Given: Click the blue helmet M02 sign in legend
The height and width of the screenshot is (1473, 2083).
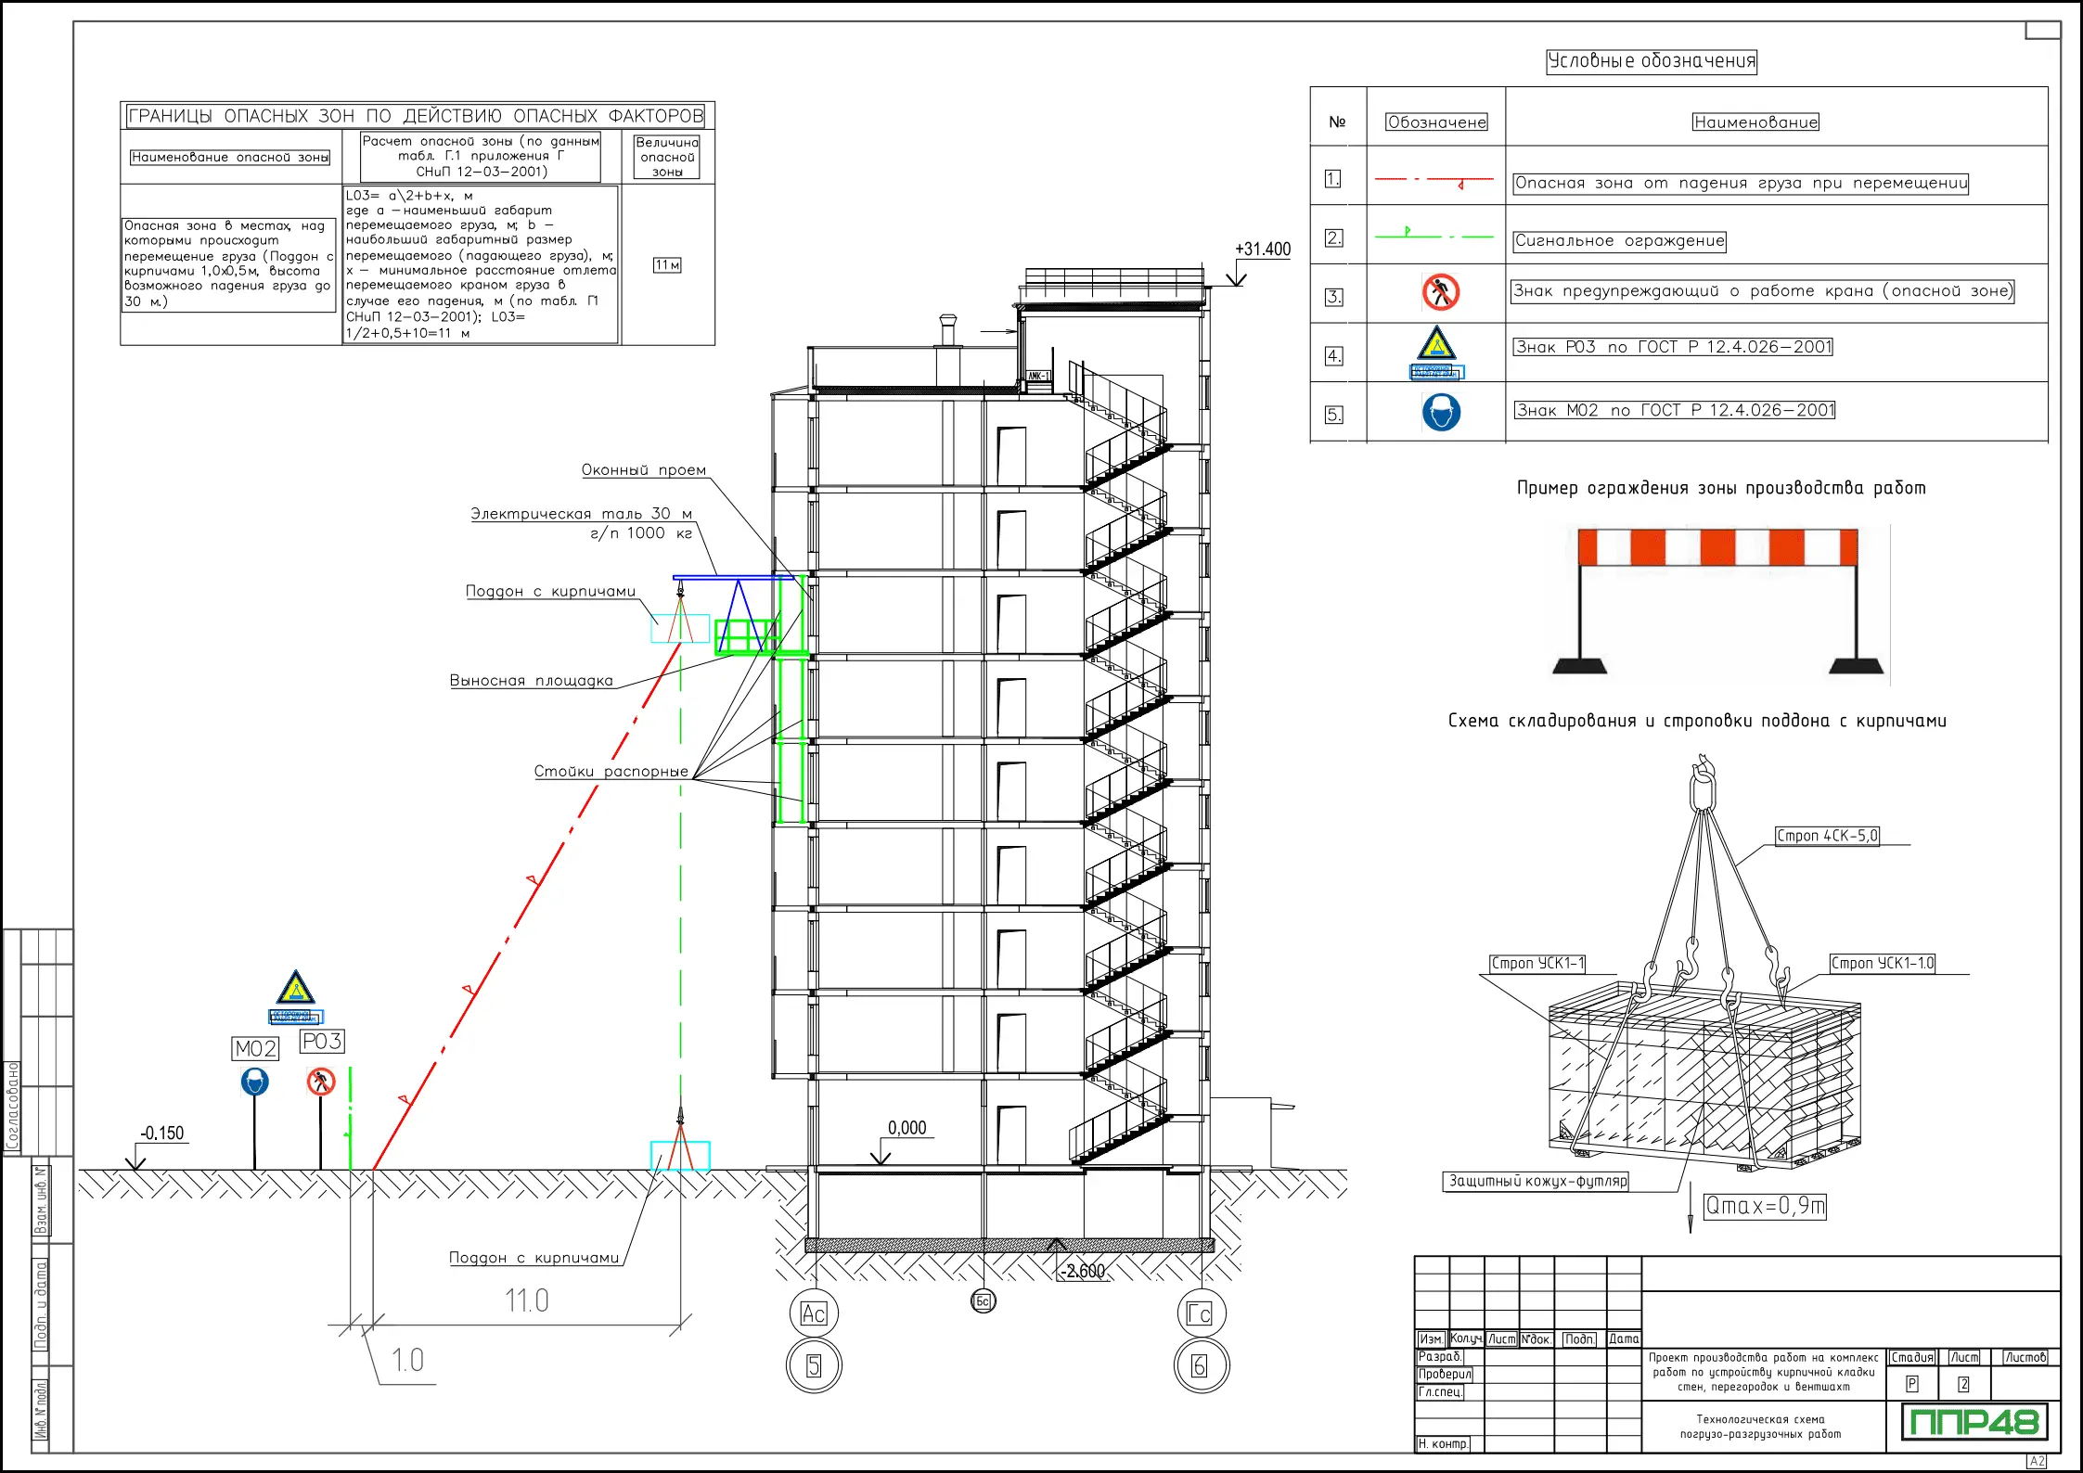Looking at the screenshot, I should pos(1441,412).
